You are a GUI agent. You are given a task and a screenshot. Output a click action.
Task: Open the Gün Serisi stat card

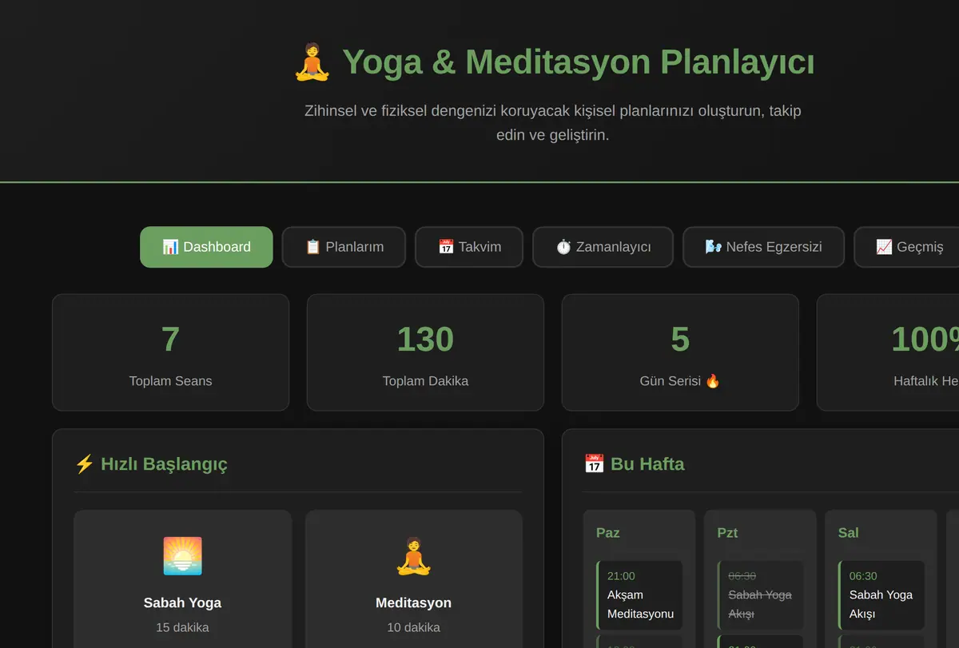[x=680, y=352]
